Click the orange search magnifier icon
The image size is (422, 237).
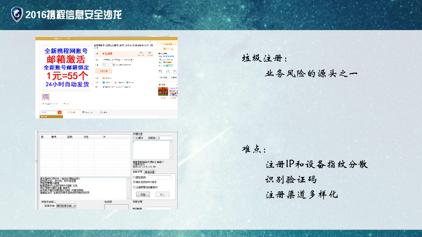click(x=59, y=112)
